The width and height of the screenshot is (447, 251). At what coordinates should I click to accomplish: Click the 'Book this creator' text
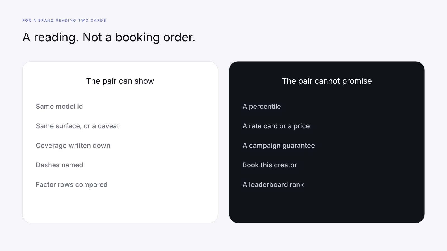point(270,165)
